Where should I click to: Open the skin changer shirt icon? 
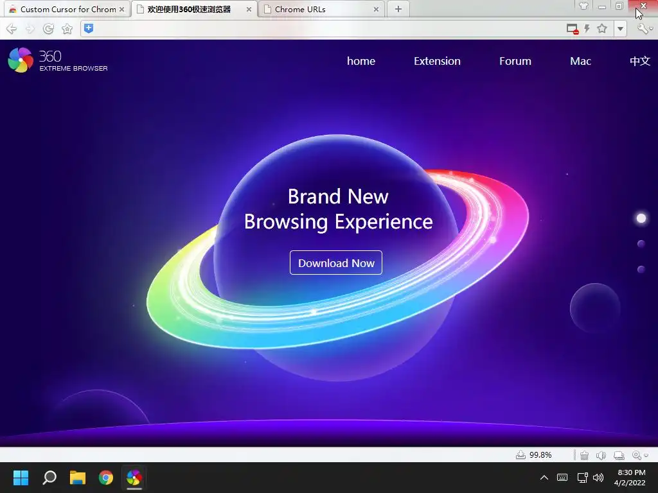(583, 6)
